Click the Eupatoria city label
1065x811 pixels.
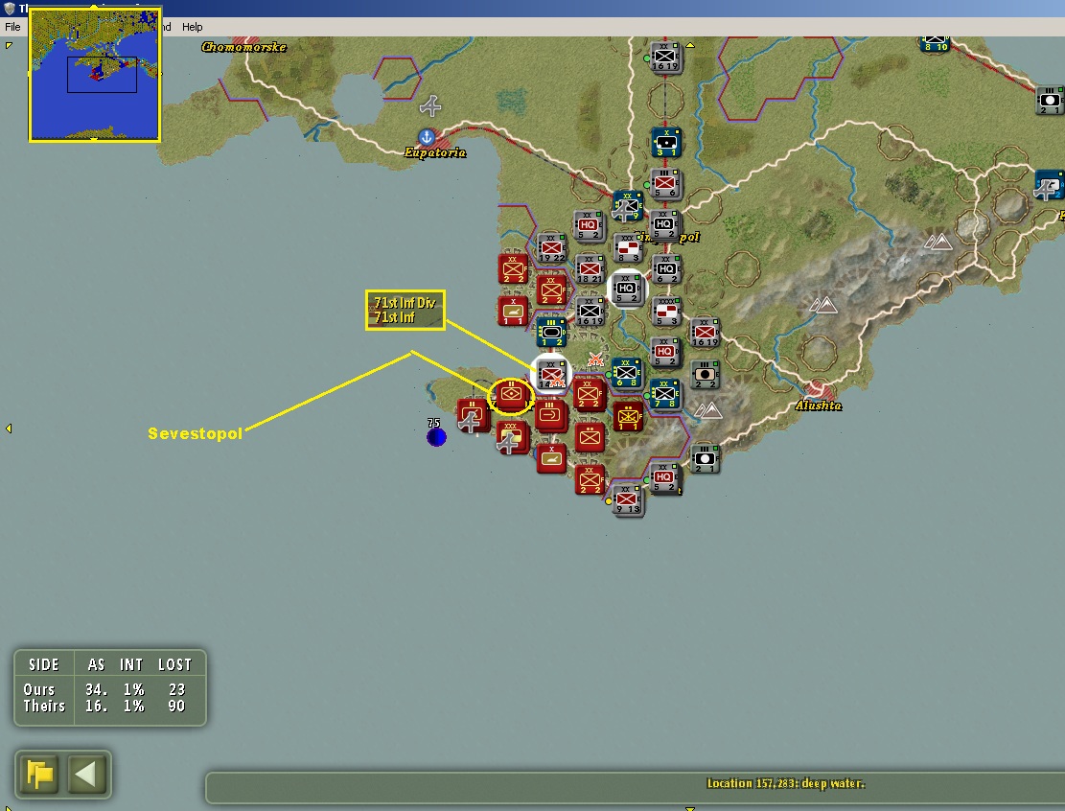(x=434, y=152)
